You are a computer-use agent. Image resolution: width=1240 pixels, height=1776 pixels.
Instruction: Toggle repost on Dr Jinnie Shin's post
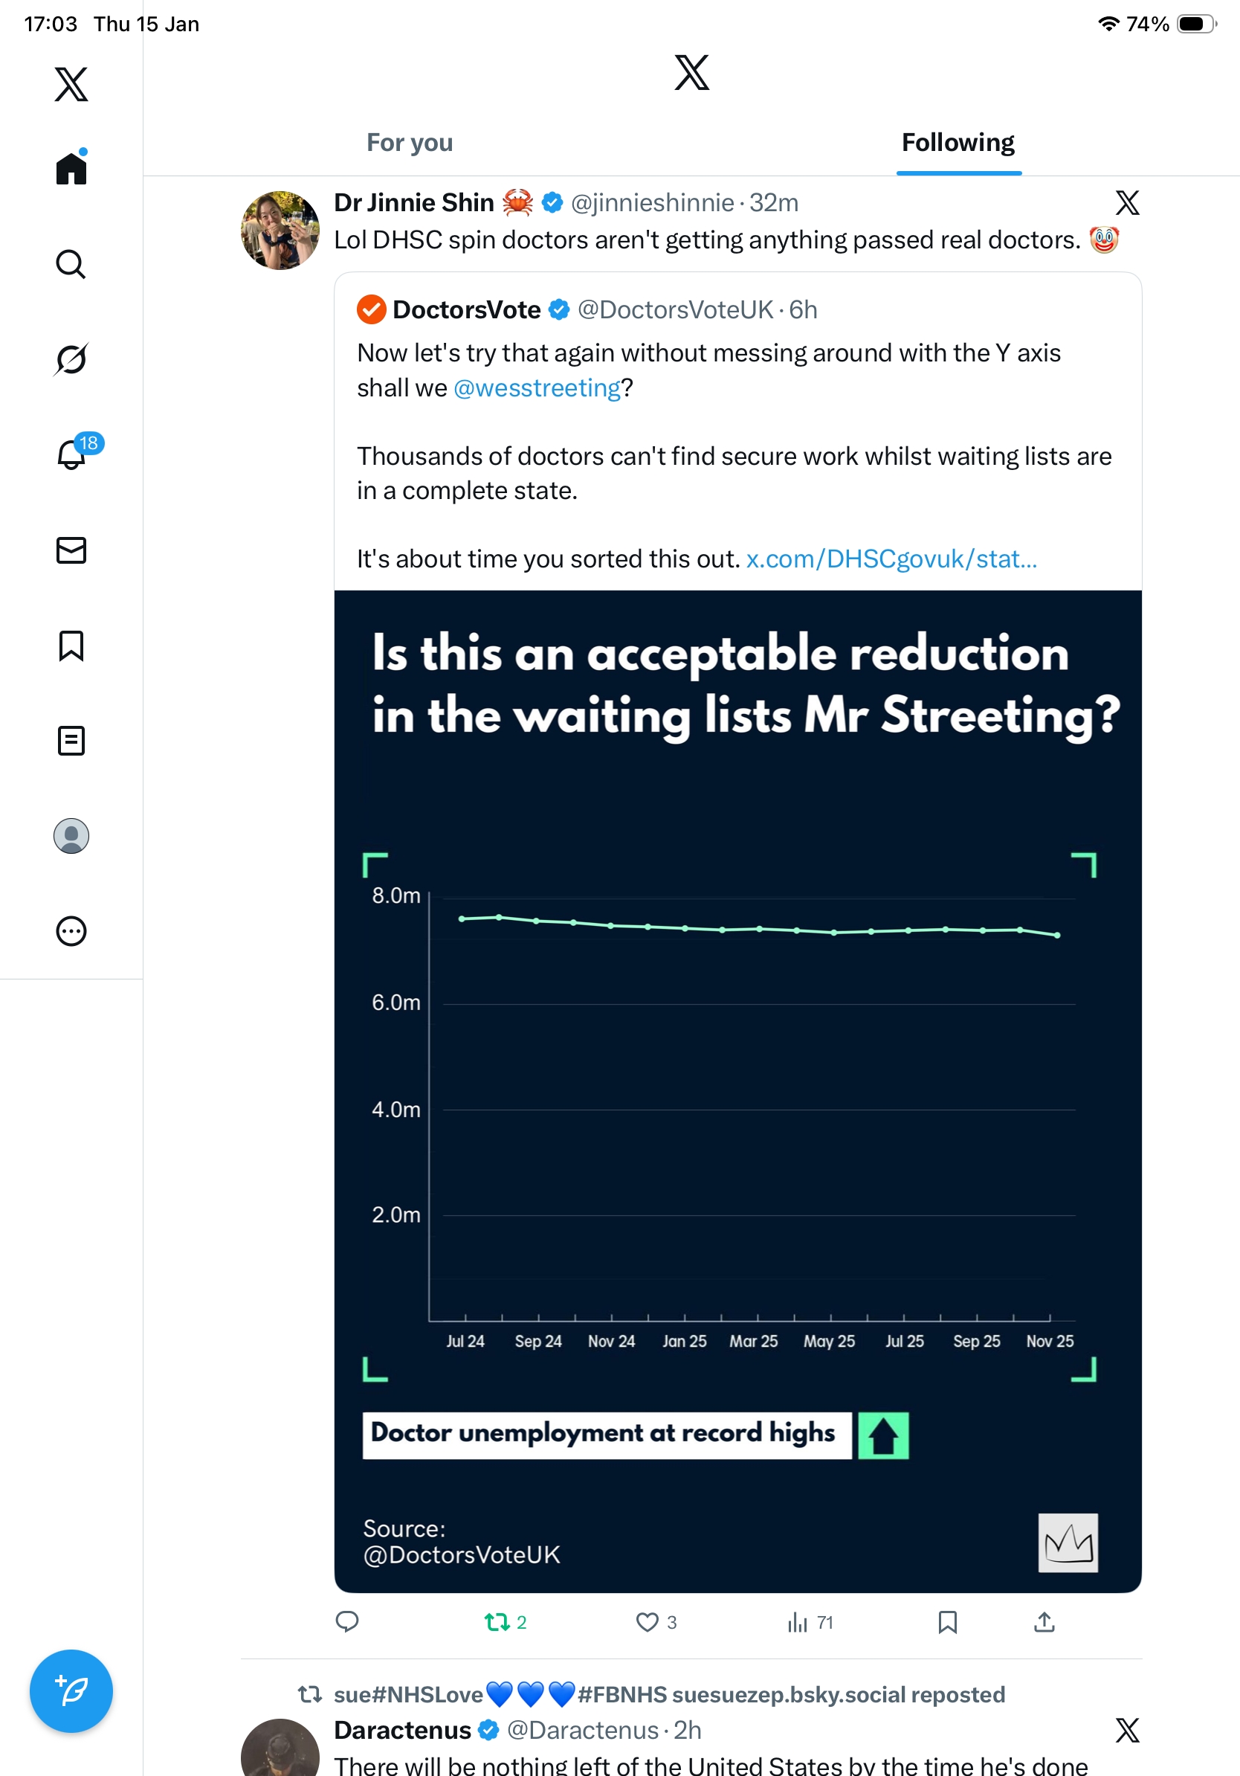(x=497, y=1622)
